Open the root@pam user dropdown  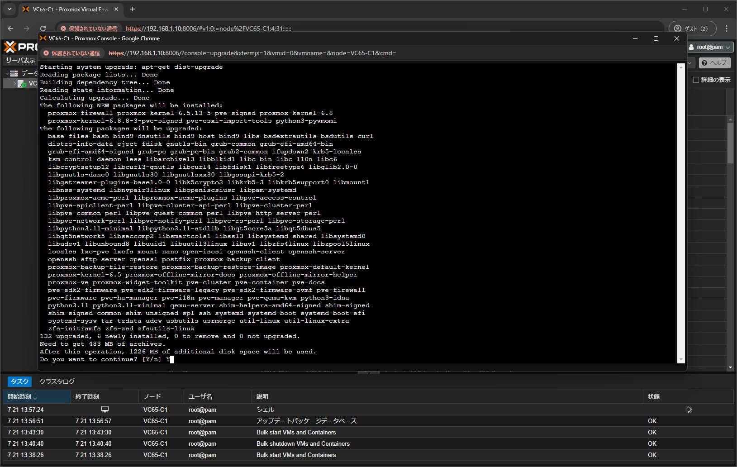(x=710, y=47)
